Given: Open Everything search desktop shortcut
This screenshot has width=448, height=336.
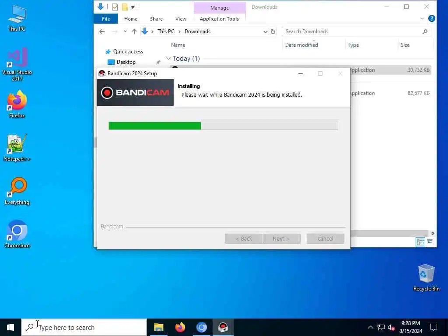Looking at the screenshot, I should 17,191.
